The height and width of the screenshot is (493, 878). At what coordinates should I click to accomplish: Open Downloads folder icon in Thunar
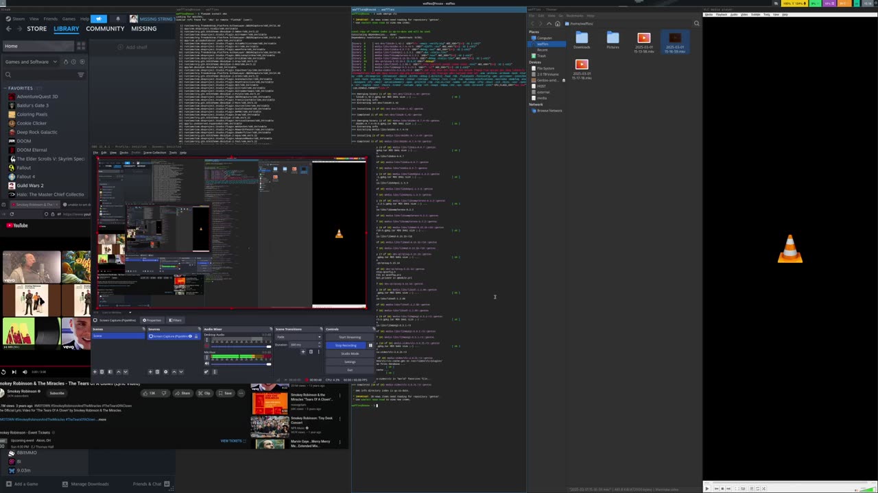pos(582,38)
